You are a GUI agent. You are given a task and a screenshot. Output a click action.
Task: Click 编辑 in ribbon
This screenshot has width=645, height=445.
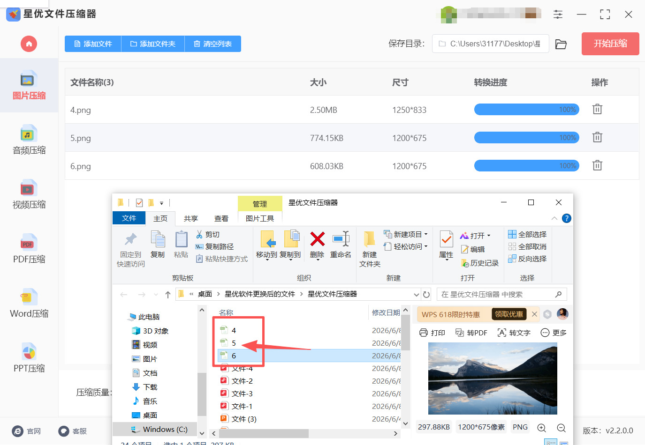(473, 249)
